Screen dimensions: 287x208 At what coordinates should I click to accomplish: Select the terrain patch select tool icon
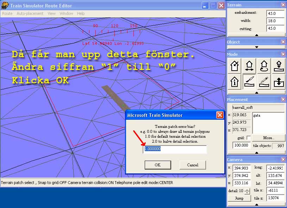[x=249, y=82]
